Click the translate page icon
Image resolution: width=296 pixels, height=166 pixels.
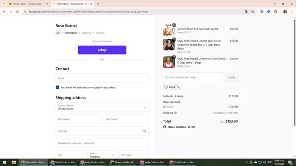[247, 12]
